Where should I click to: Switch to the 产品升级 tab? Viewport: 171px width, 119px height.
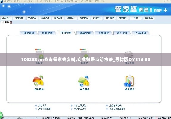[141, 33]
